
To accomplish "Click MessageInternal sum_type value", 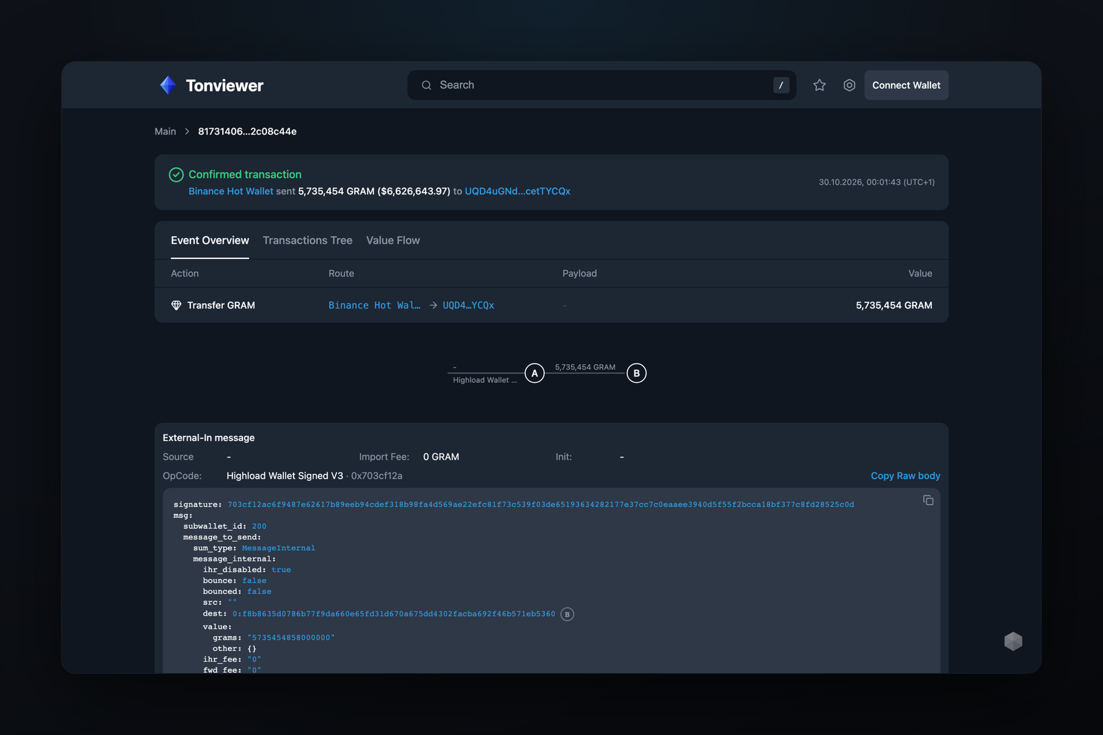I will click(278, 548).
